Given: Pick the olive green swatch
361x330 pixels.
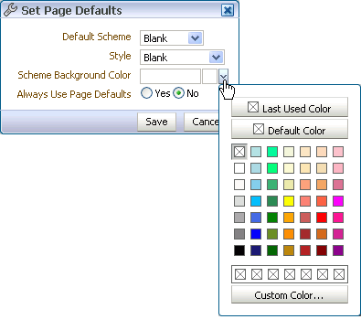Looking at the screenshot, I should click(x=272, y=234).
